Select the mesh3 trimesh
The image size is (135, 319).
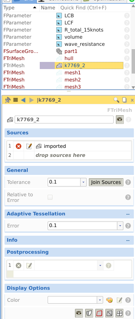[73, 87]
